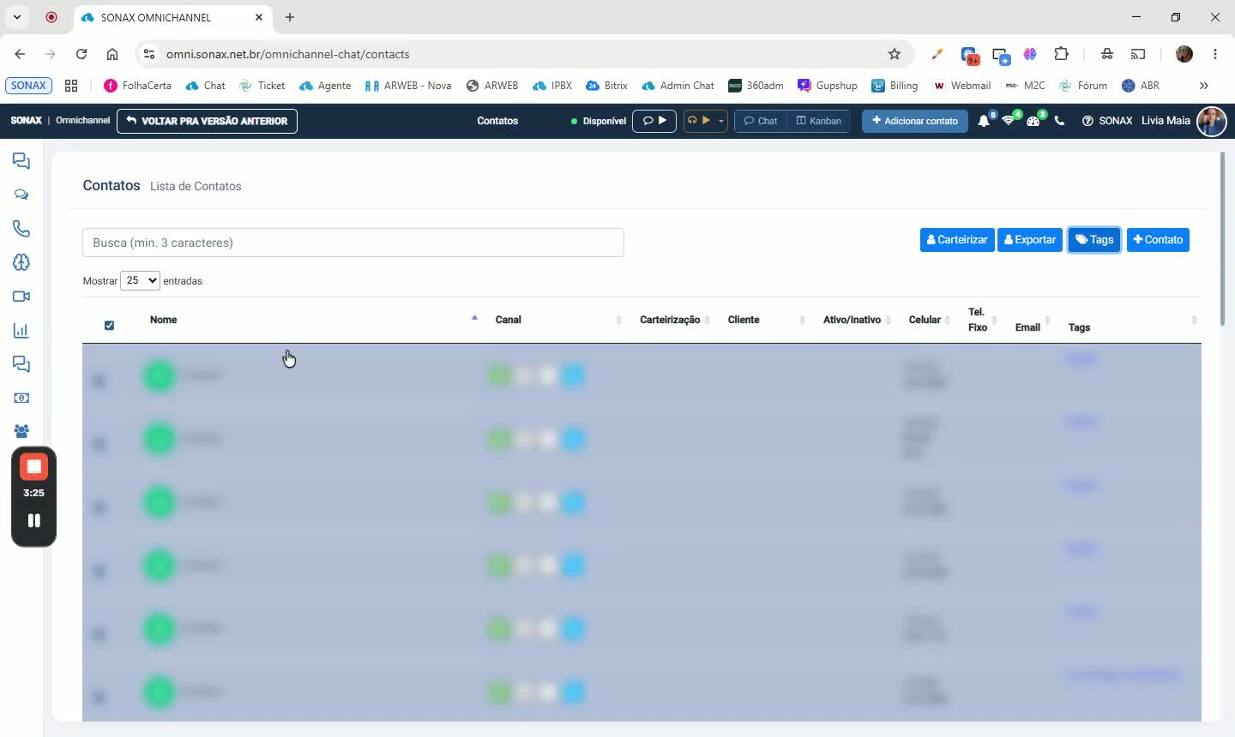Toggle the first contact row checkbox
Screen dimensions: 1235x737
click(x=99, y=380)
